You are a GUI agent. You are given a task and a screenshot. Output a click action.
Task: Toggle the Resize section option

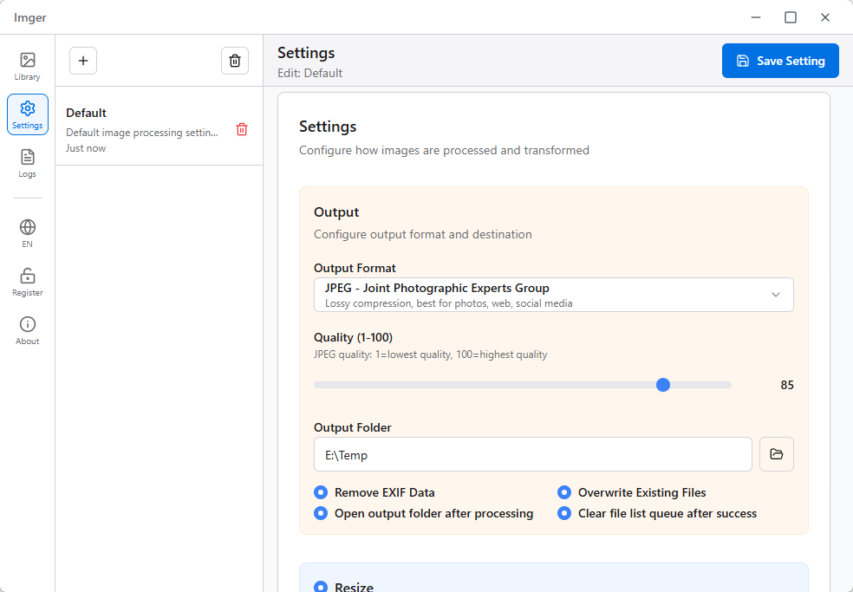[x=322, y=587]
